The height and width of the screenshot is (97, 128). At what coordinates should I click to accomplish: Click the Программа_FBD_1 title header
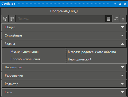pos(64,11)
